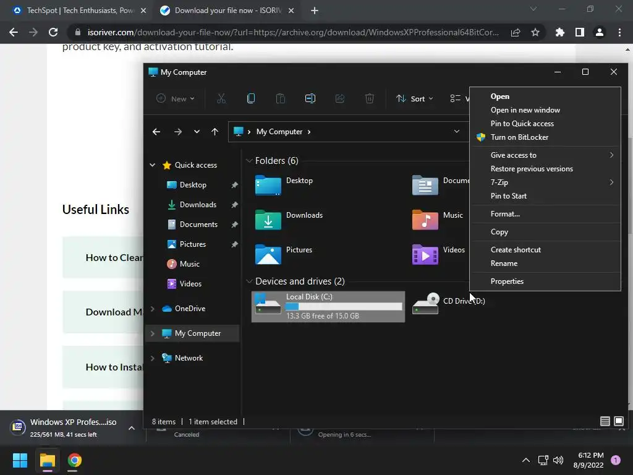Image resolution: width=633 pixels, height=475 pixels.
Task: Open notification center clock 6:12 PM
Action: pyautogui.click(x=588, y=460)
